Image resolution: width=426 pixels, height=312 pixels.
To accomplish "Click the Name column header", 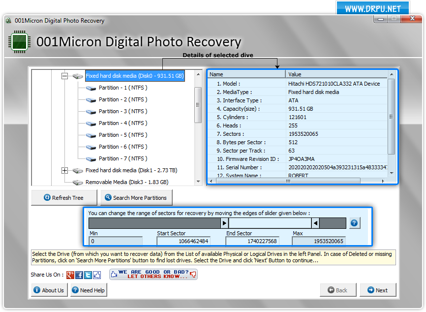I will pyautogui.click(x=246, y=74).
